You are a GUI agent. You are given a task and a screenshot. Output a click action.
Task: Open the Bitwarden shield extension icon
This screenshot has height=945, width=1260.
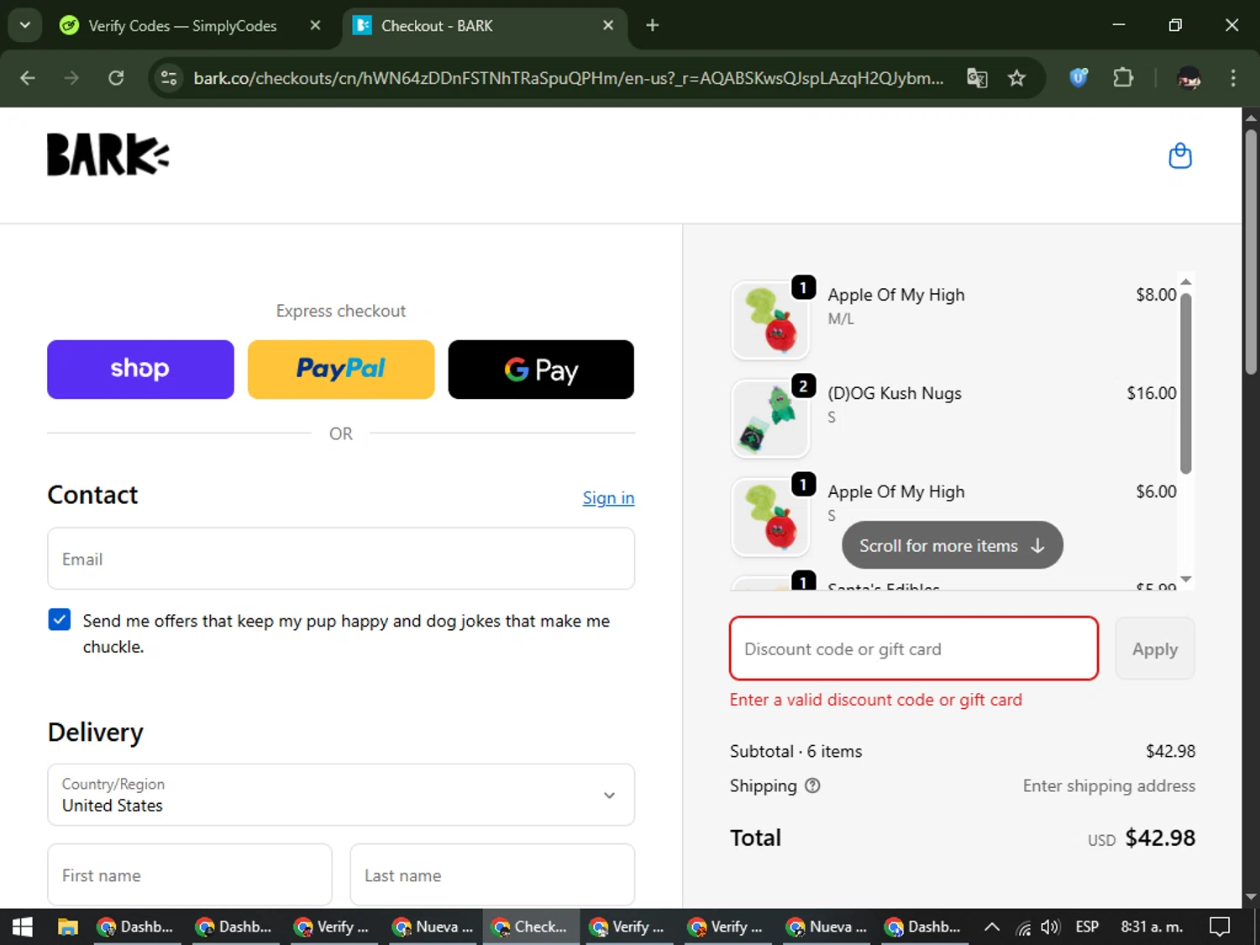[x=1079, y=78]
